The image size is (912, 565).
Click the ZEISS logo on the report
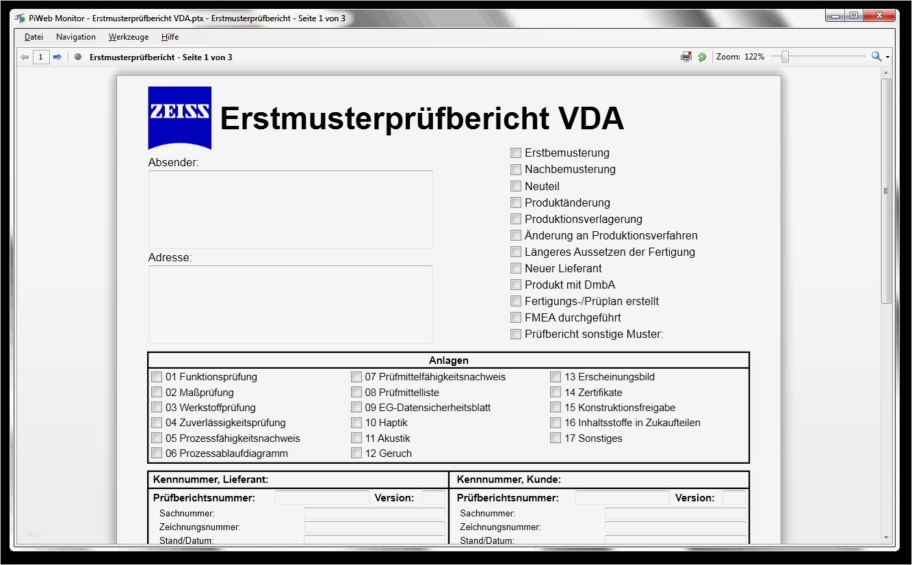pos(180,118)
